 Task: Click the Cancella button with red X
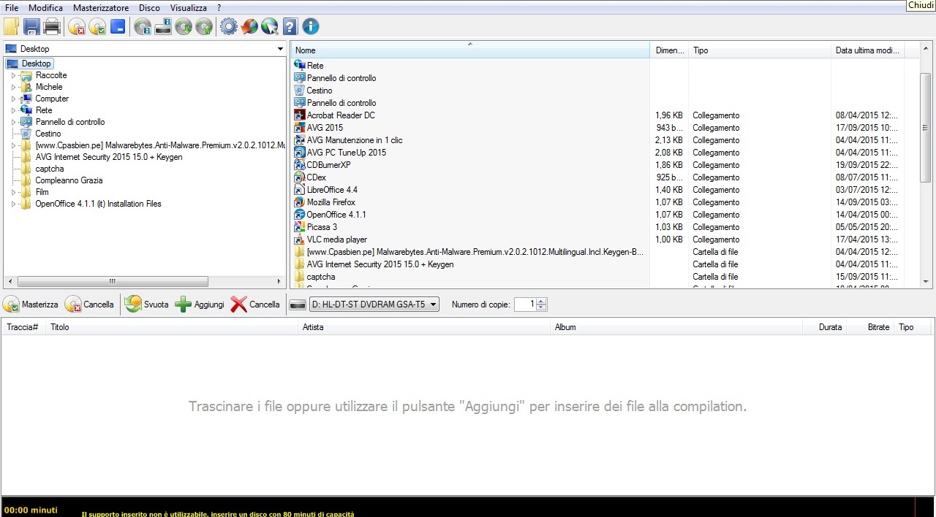pos(255,305)
